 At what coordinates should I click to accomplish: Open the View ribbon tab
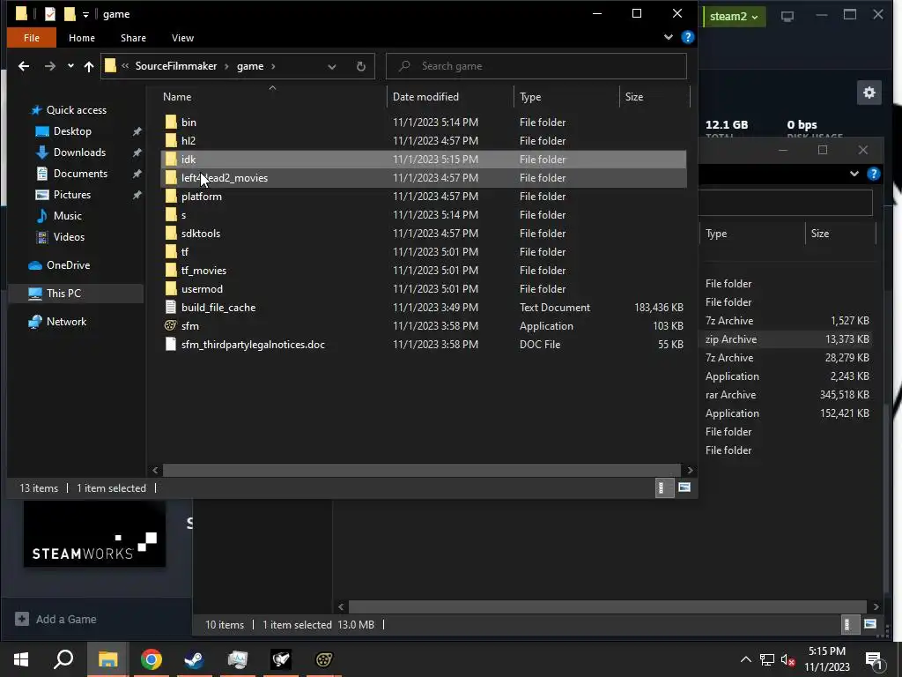[x=182, y=38]
